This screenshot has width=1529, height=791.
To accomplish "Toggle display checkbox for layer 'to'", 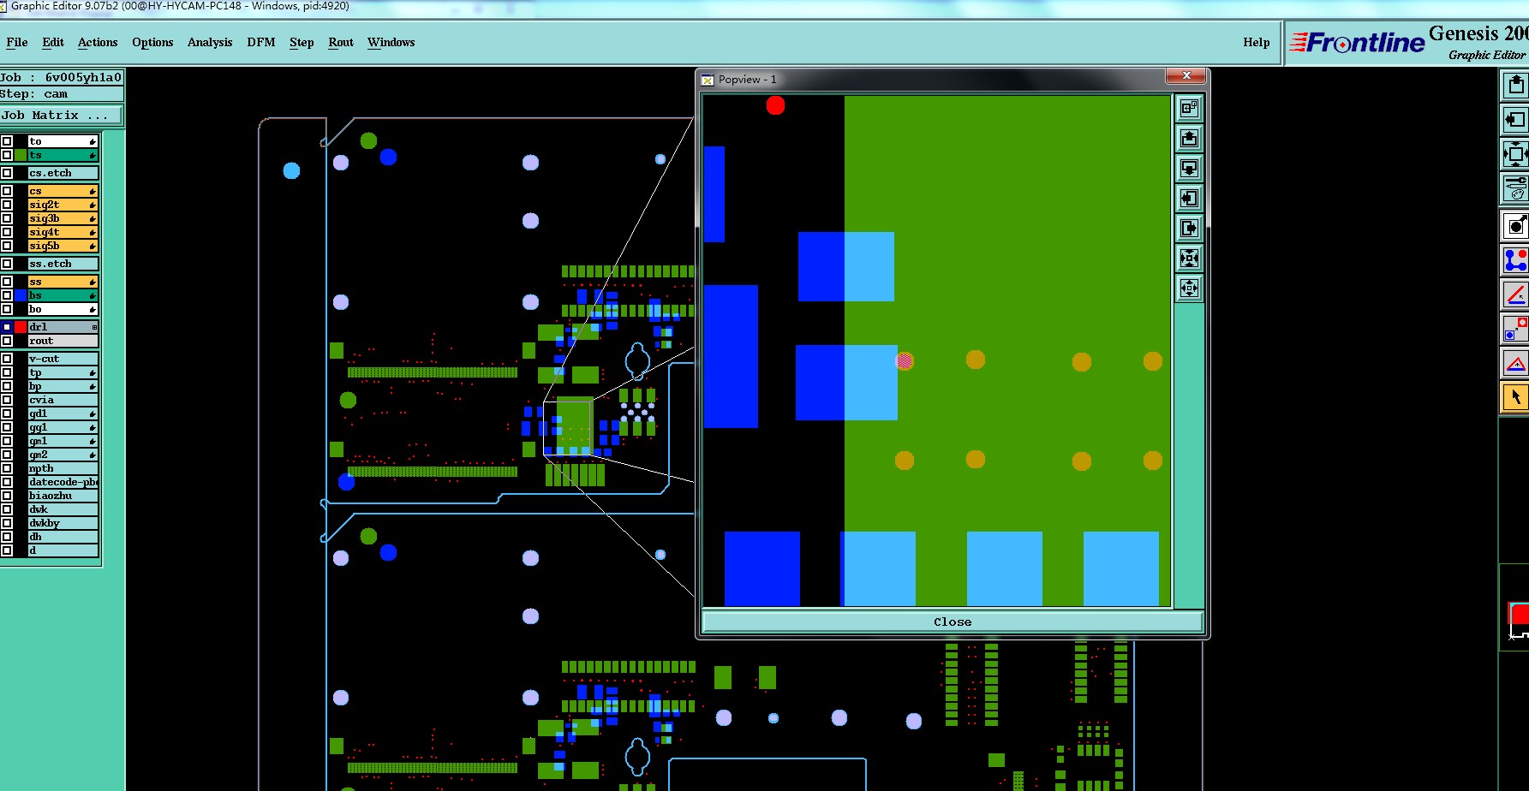I will point(7,141).
